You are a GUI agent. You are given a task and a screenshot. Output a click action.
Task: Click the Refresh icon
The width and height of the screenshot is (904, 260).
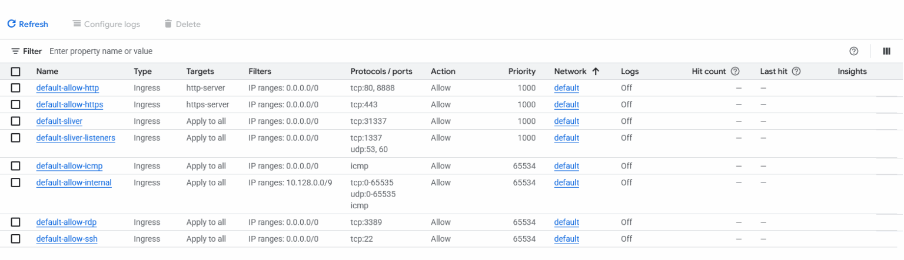pos(11,24)
